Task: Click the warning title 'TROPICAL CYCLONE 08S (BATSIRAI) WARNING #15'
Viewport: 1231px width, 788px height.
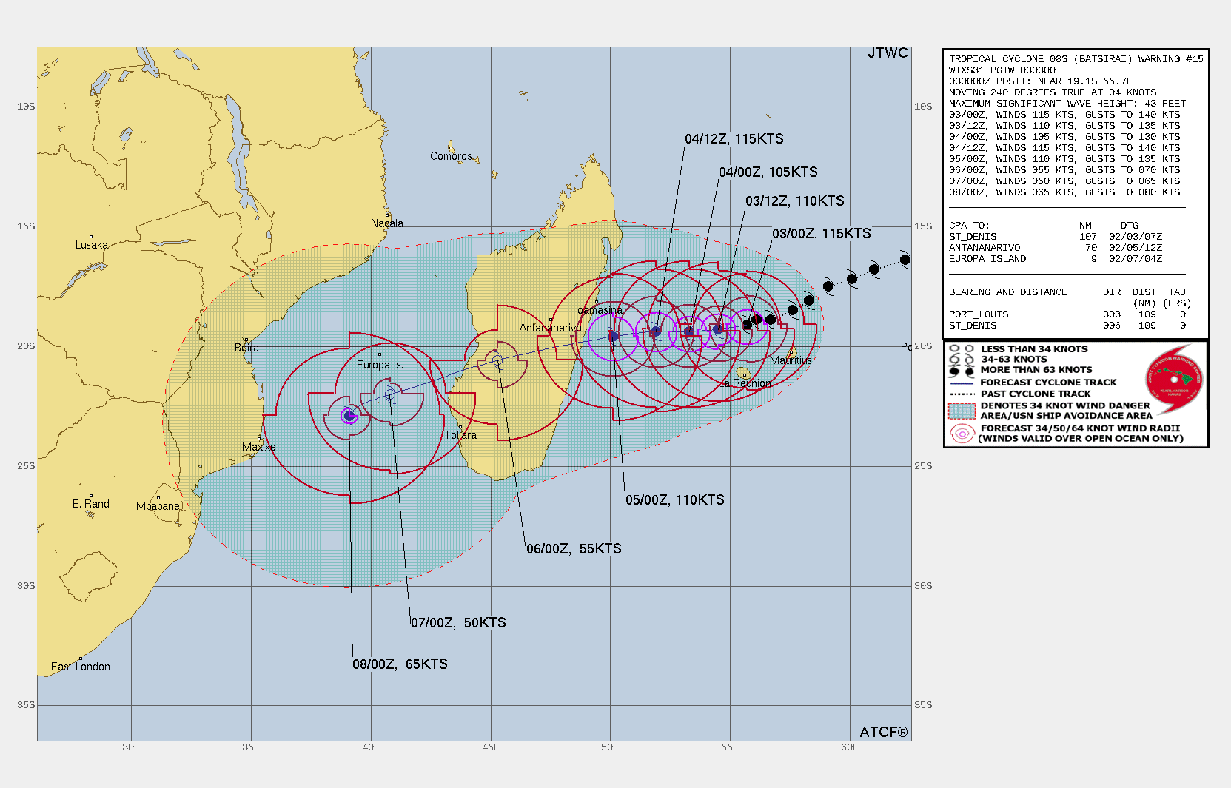Action: 1076,59
